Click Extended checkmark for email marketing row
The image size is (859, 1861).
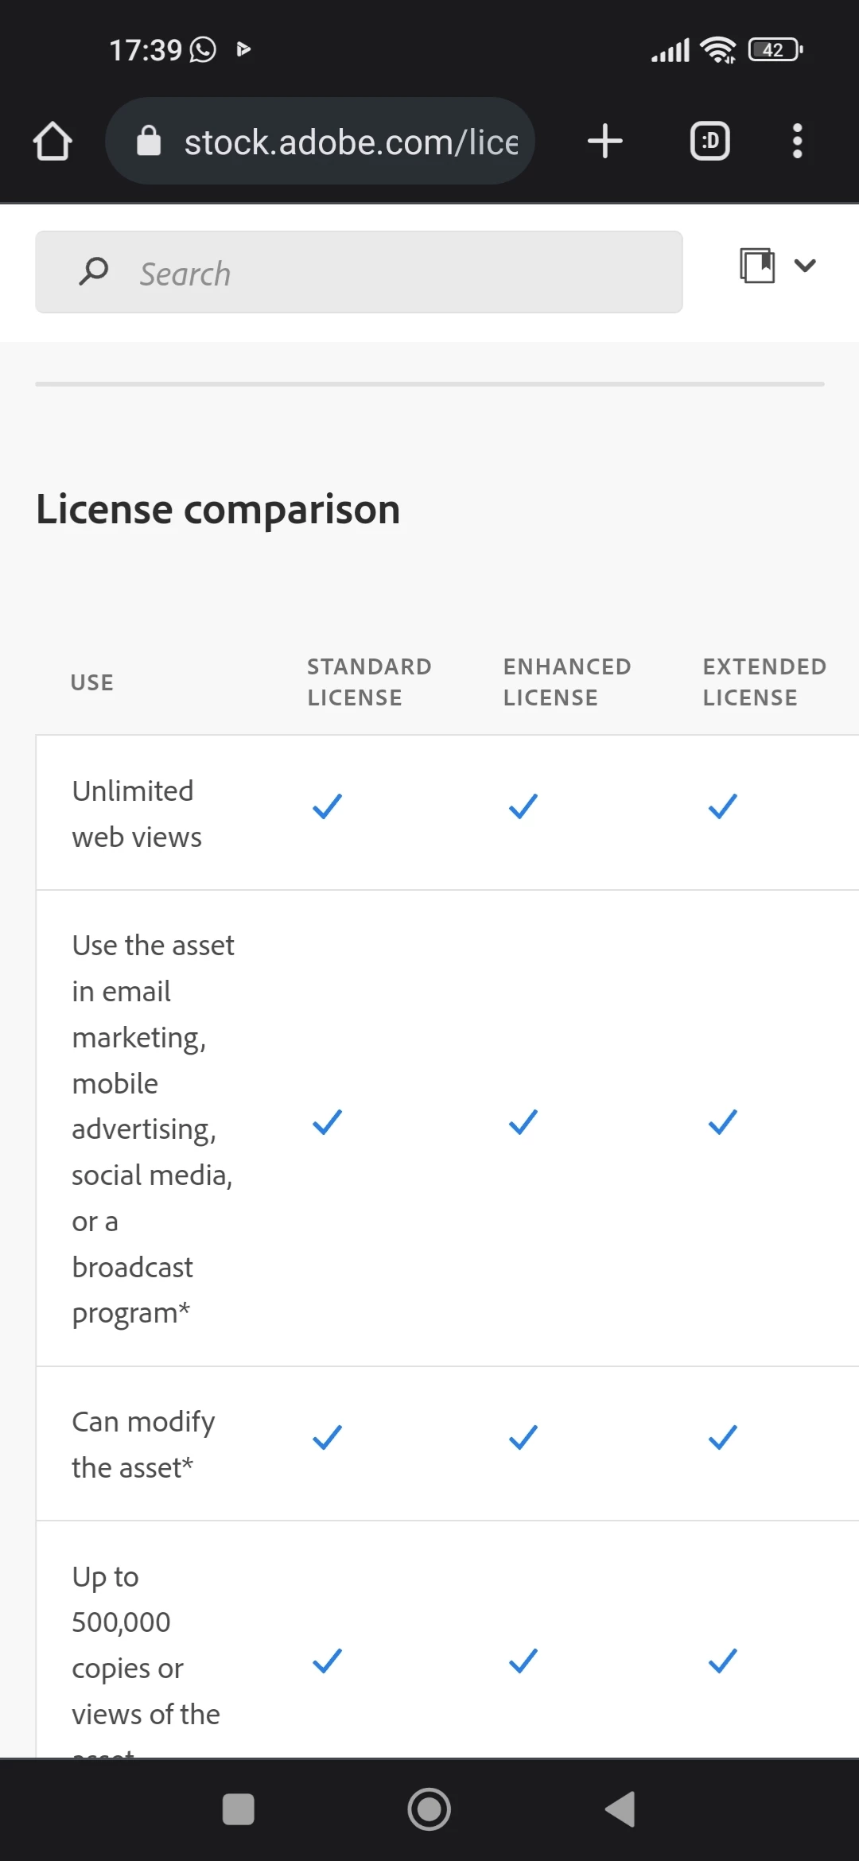tap(723, 1122)
